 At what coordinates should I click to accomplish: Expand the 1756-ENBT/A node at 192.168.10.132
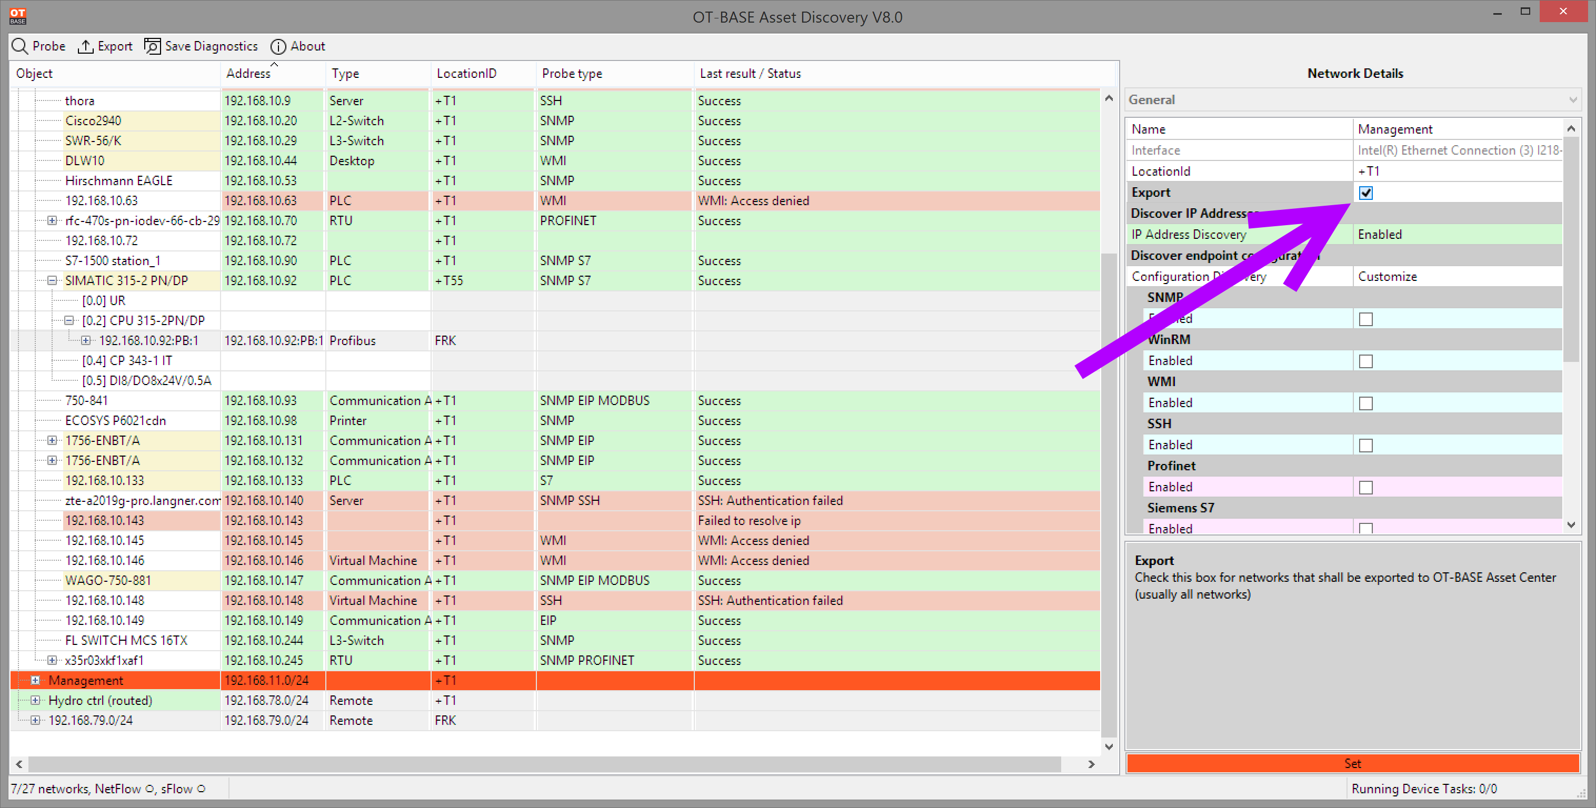pyautogui.click(x=52, y=460)
